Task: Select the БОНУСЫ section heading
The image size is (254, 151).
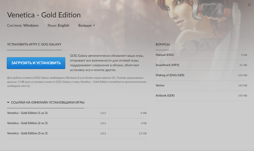Action: pyautogui.click(x=162, y=44)
